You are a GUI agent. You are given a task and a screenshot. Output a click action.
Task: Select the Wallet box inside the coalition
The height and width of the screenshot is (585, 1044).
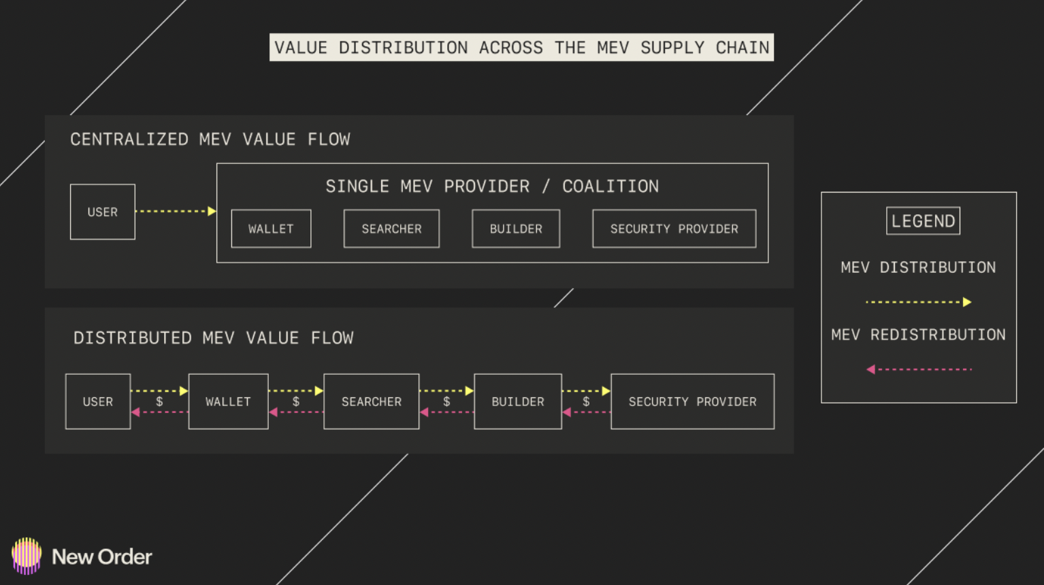(x=271, y=229)
